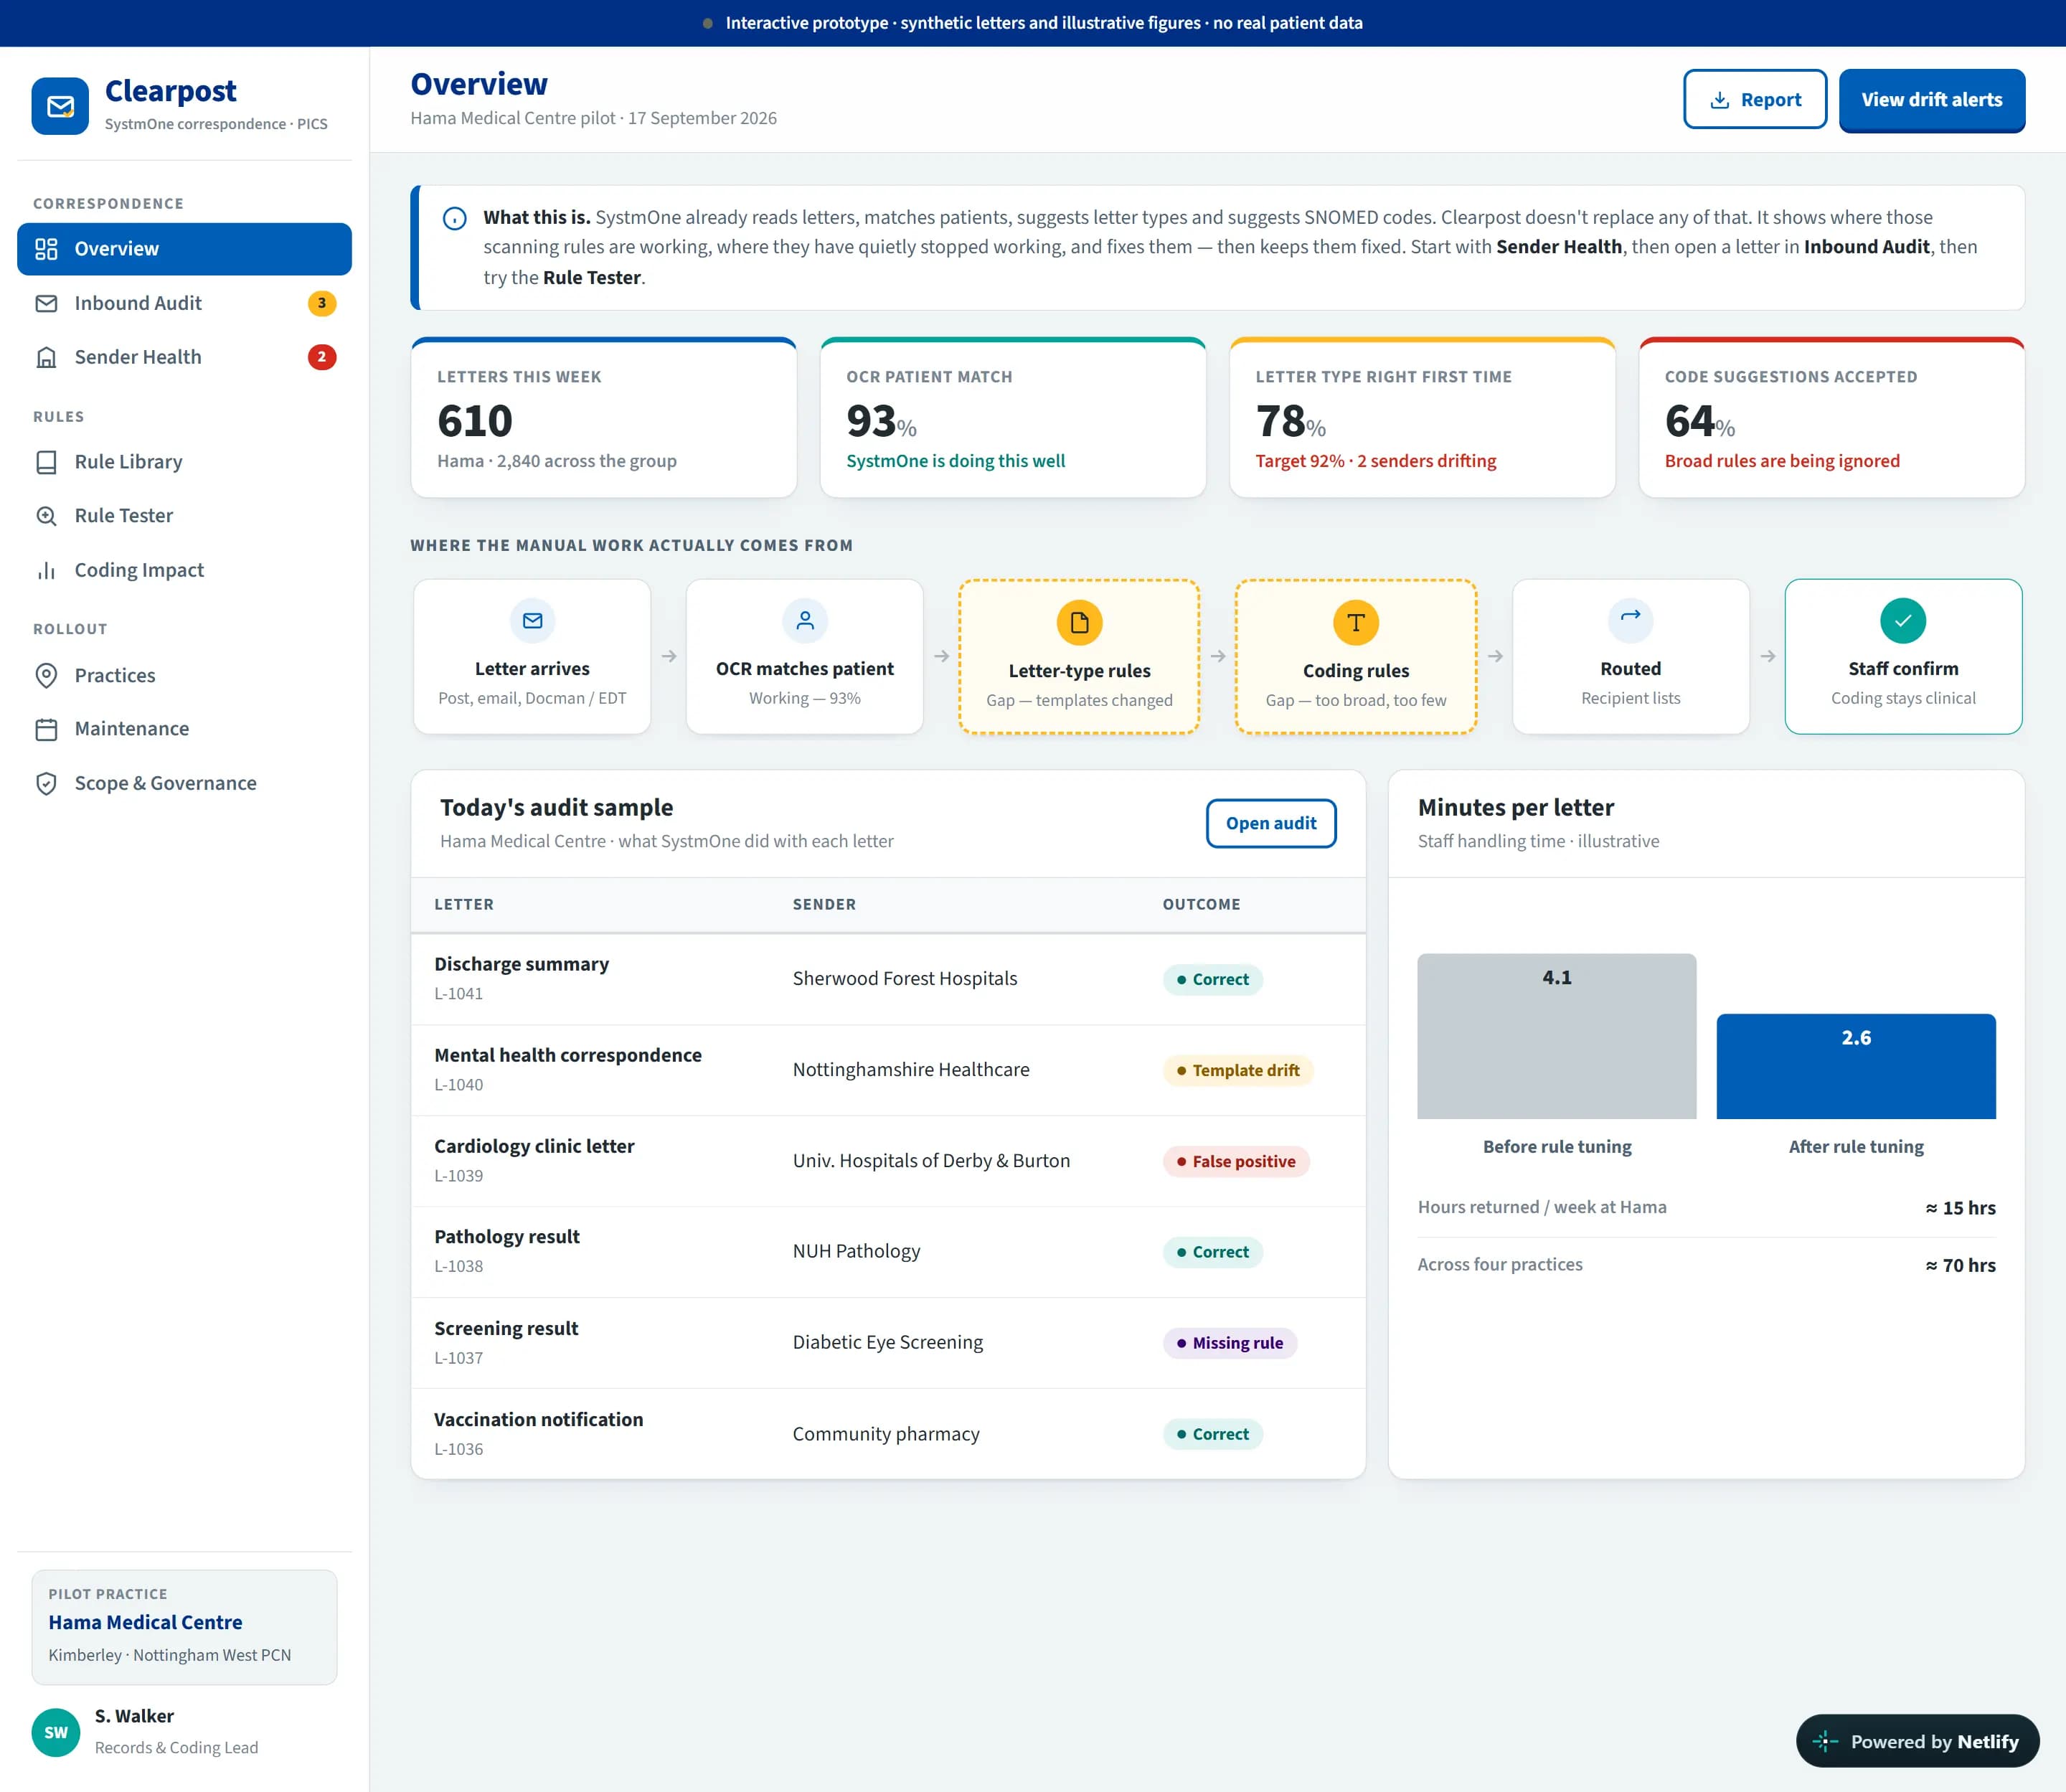Click the Hama Medical Centre pilot practice card
This screenshot has height=1792, width=2066.
(x=184, y=1627)
